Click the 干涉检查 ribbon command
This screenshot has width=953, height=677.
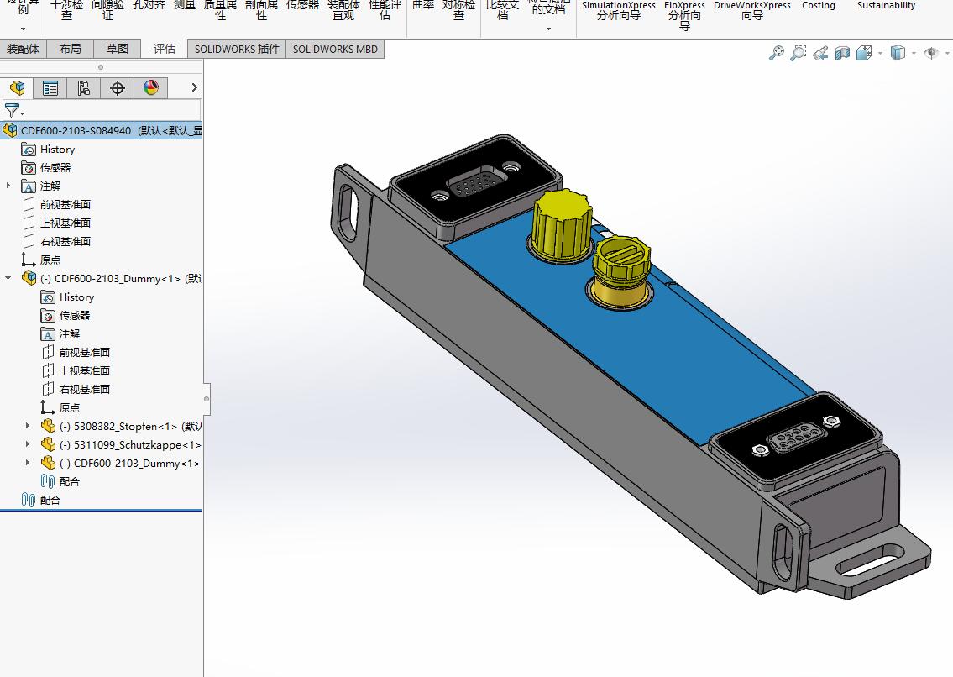tap(67, 9)
